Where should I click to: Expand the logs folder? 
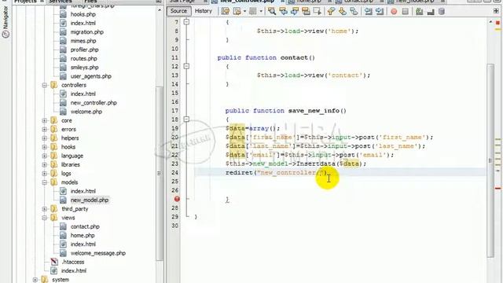point(45,174)
